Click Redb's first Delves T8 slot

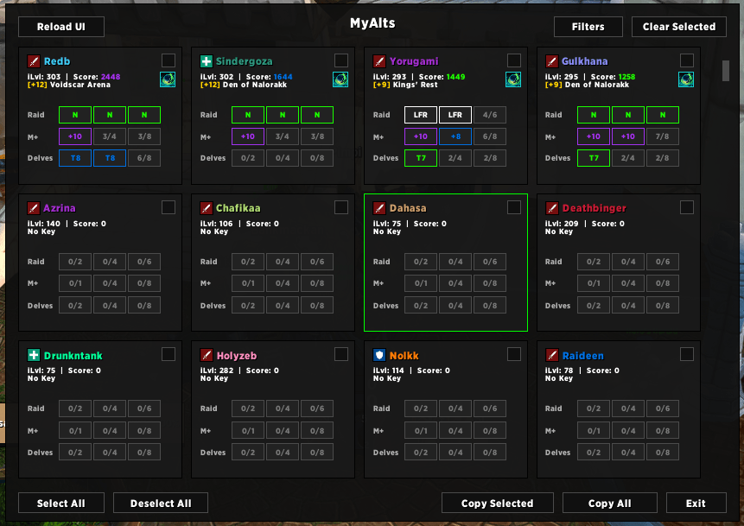(75, 158)
